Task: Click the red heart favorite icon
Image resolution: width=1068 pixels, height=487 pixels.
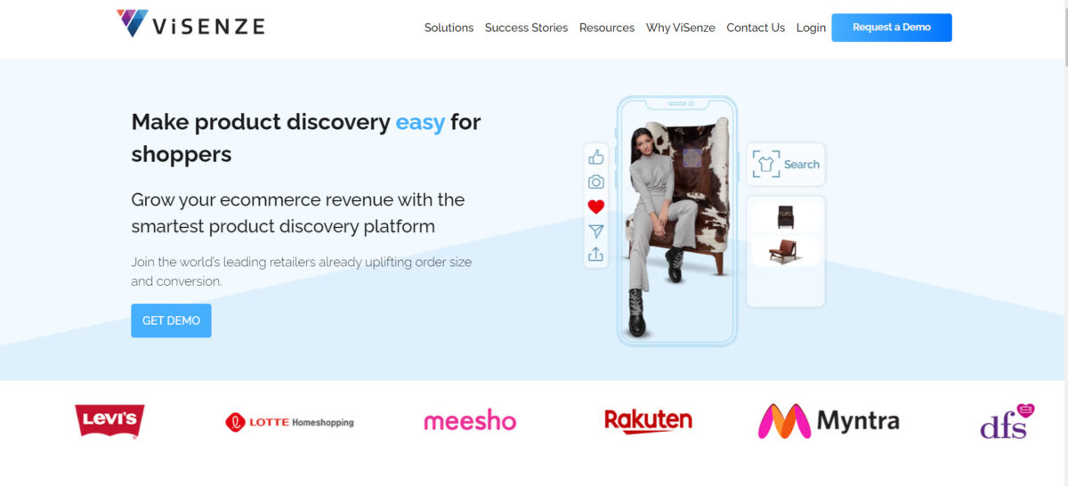Action: (x=595, y=207)
